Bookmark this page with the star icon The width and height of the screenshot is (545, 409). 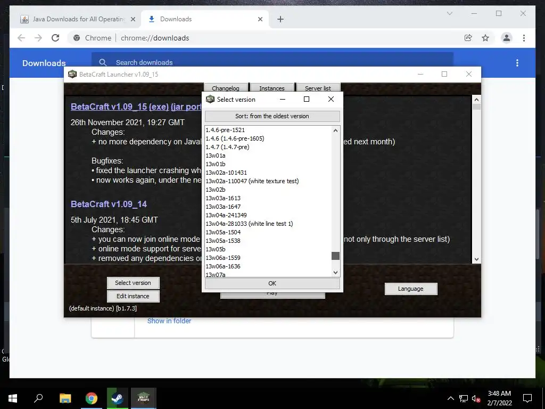[x=485, y=38]
